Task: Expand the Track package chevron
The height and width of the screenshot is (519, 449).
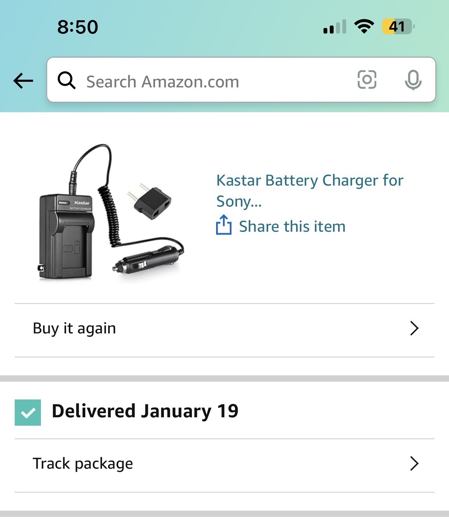Action: (414, 464)
